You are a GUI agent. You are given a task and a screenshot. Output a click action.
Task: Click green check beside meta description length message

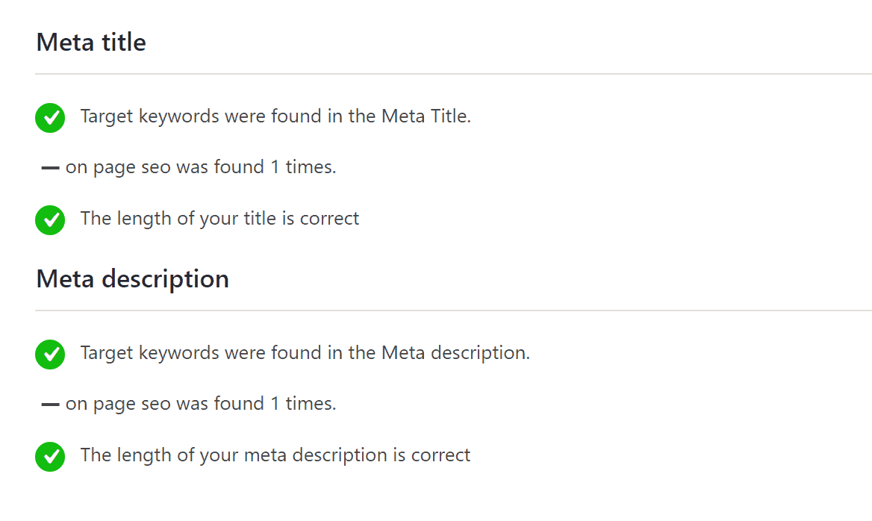pyautogui.click(x=50, y=457)
